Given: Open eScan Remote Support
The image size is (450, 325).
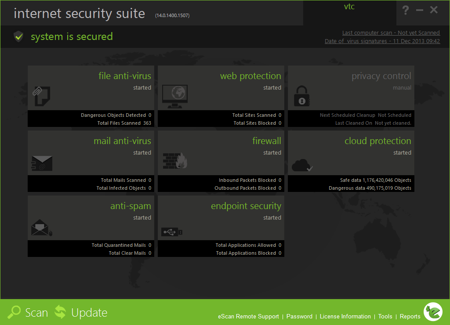Looking at the screenshot, I should (x=248, y=317).
